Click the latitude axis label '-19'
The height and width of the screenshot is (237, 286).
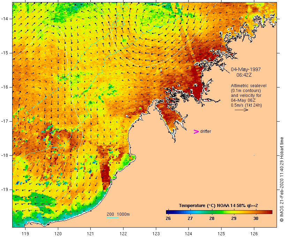(5, 190)
